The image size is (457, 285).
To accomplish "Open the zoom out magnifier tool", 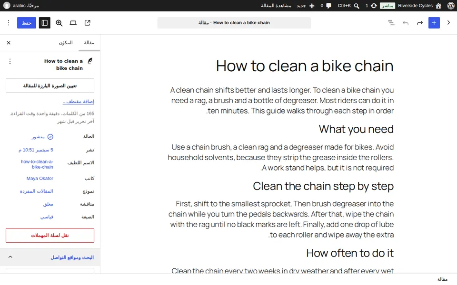I will (59, 23).
